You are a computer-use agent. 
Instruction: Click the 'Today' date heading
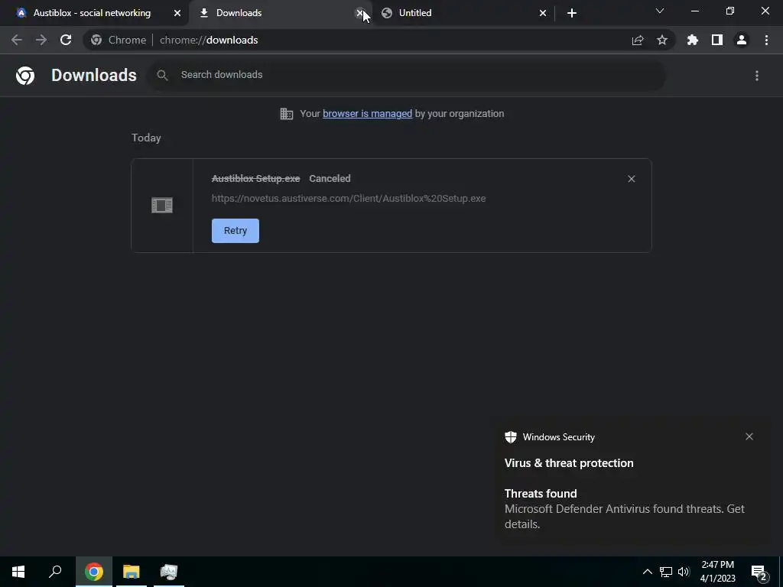pyautogui.click(x=146, y=138)
